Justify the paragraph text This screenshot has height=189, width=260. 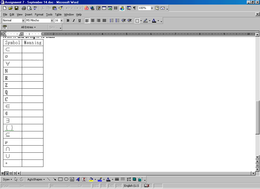pyautogui.click(x=104, y=21)
